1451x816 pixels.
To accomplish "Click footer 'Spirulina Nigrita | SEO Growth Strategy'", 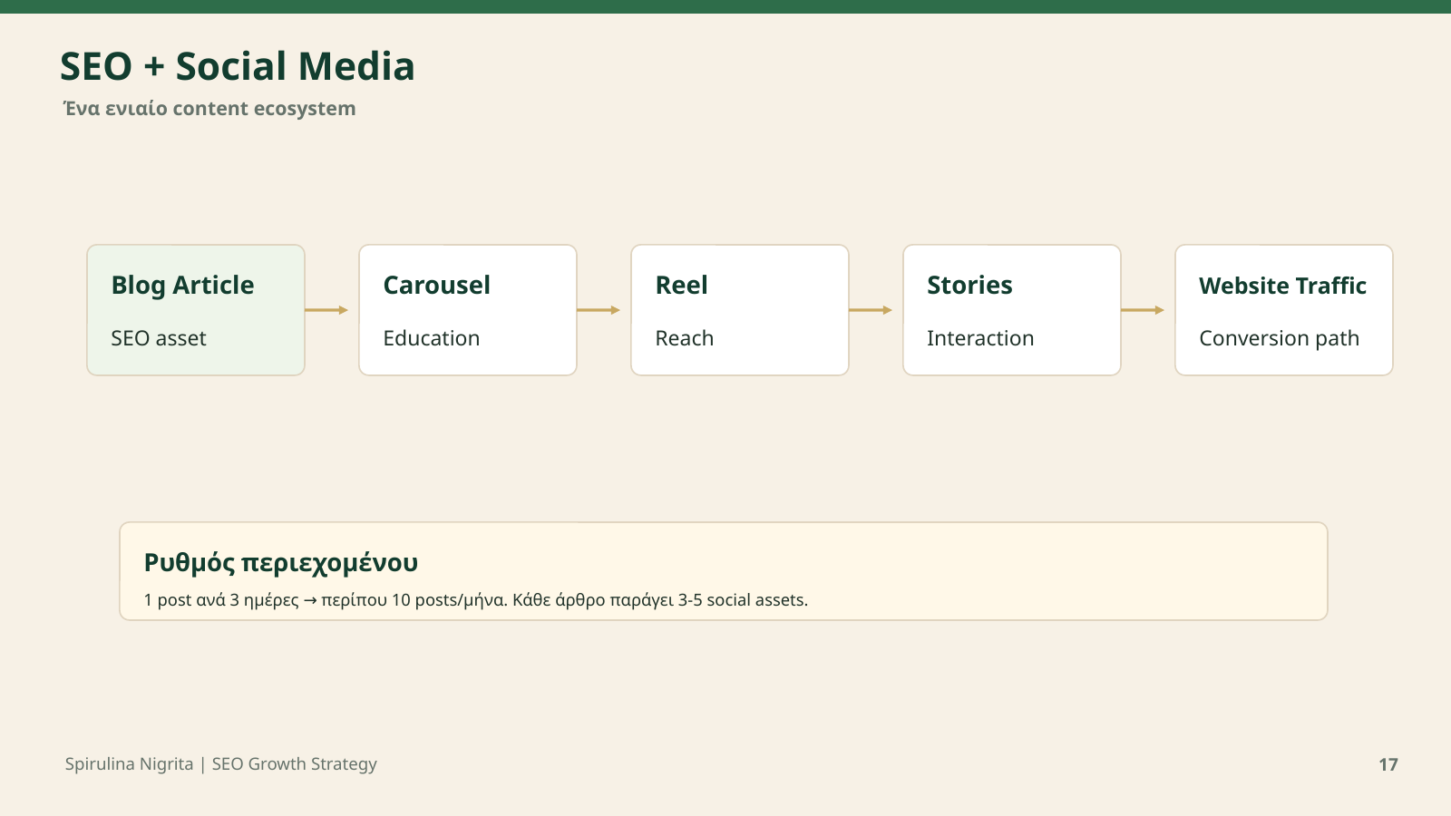I will [x=221, y=764].
